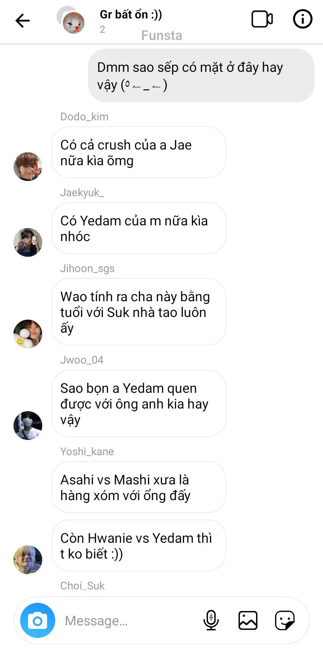
Task: Select the message 'Có cả crush của a Jae'
Action: click(138, 152)
